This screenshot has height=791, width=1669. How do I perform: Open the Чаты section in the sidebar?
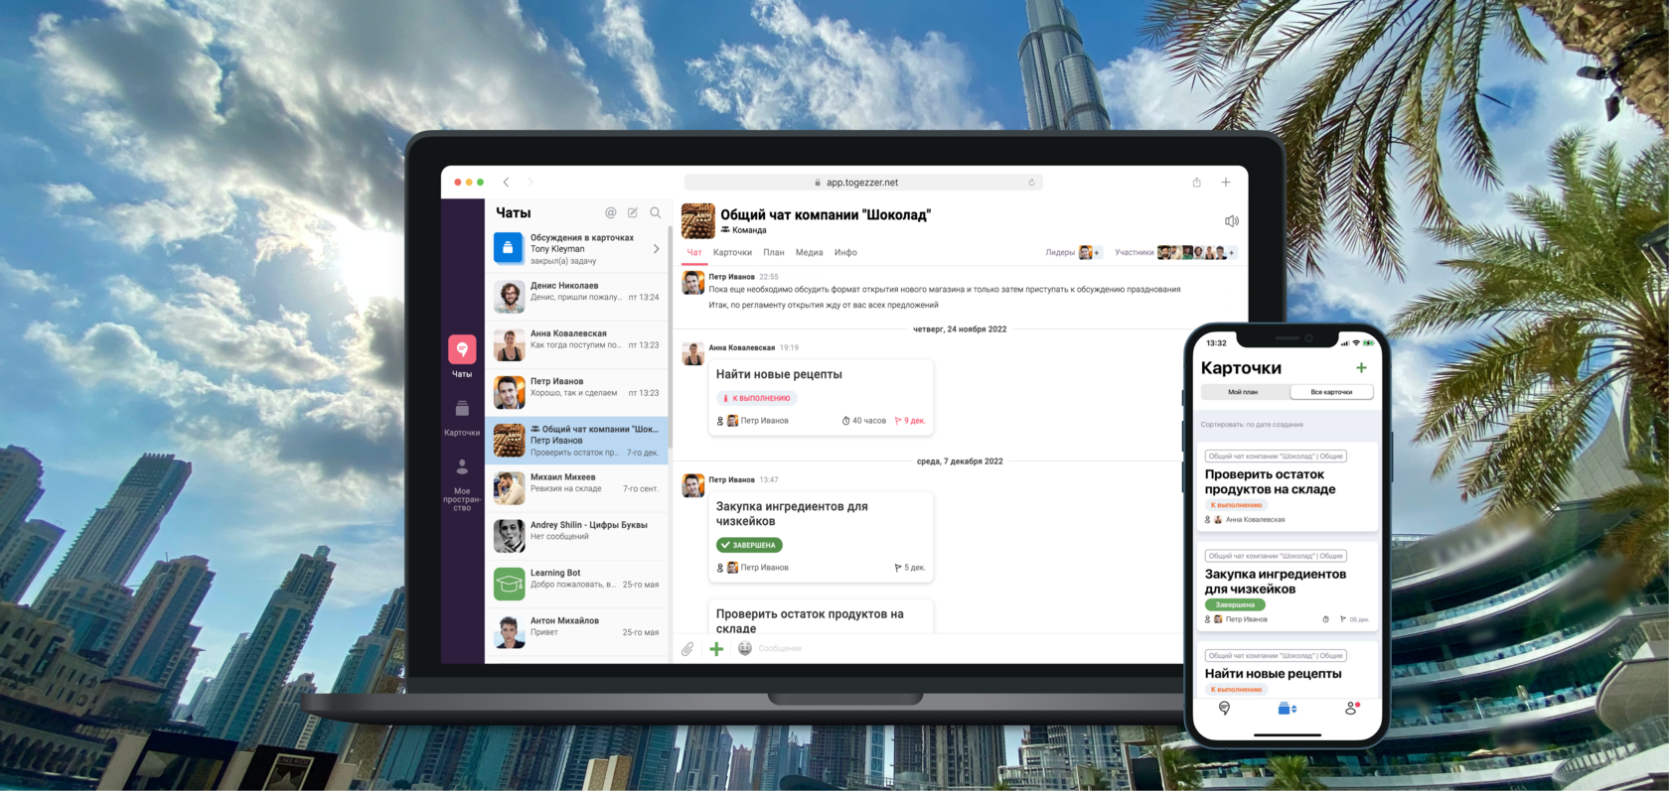462,355
